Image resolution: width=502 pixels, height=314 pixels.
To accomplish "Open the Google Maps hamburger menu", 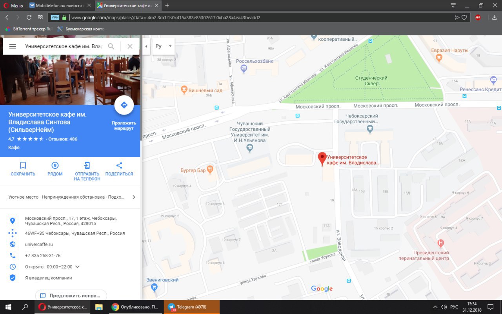I will point(13,46).
